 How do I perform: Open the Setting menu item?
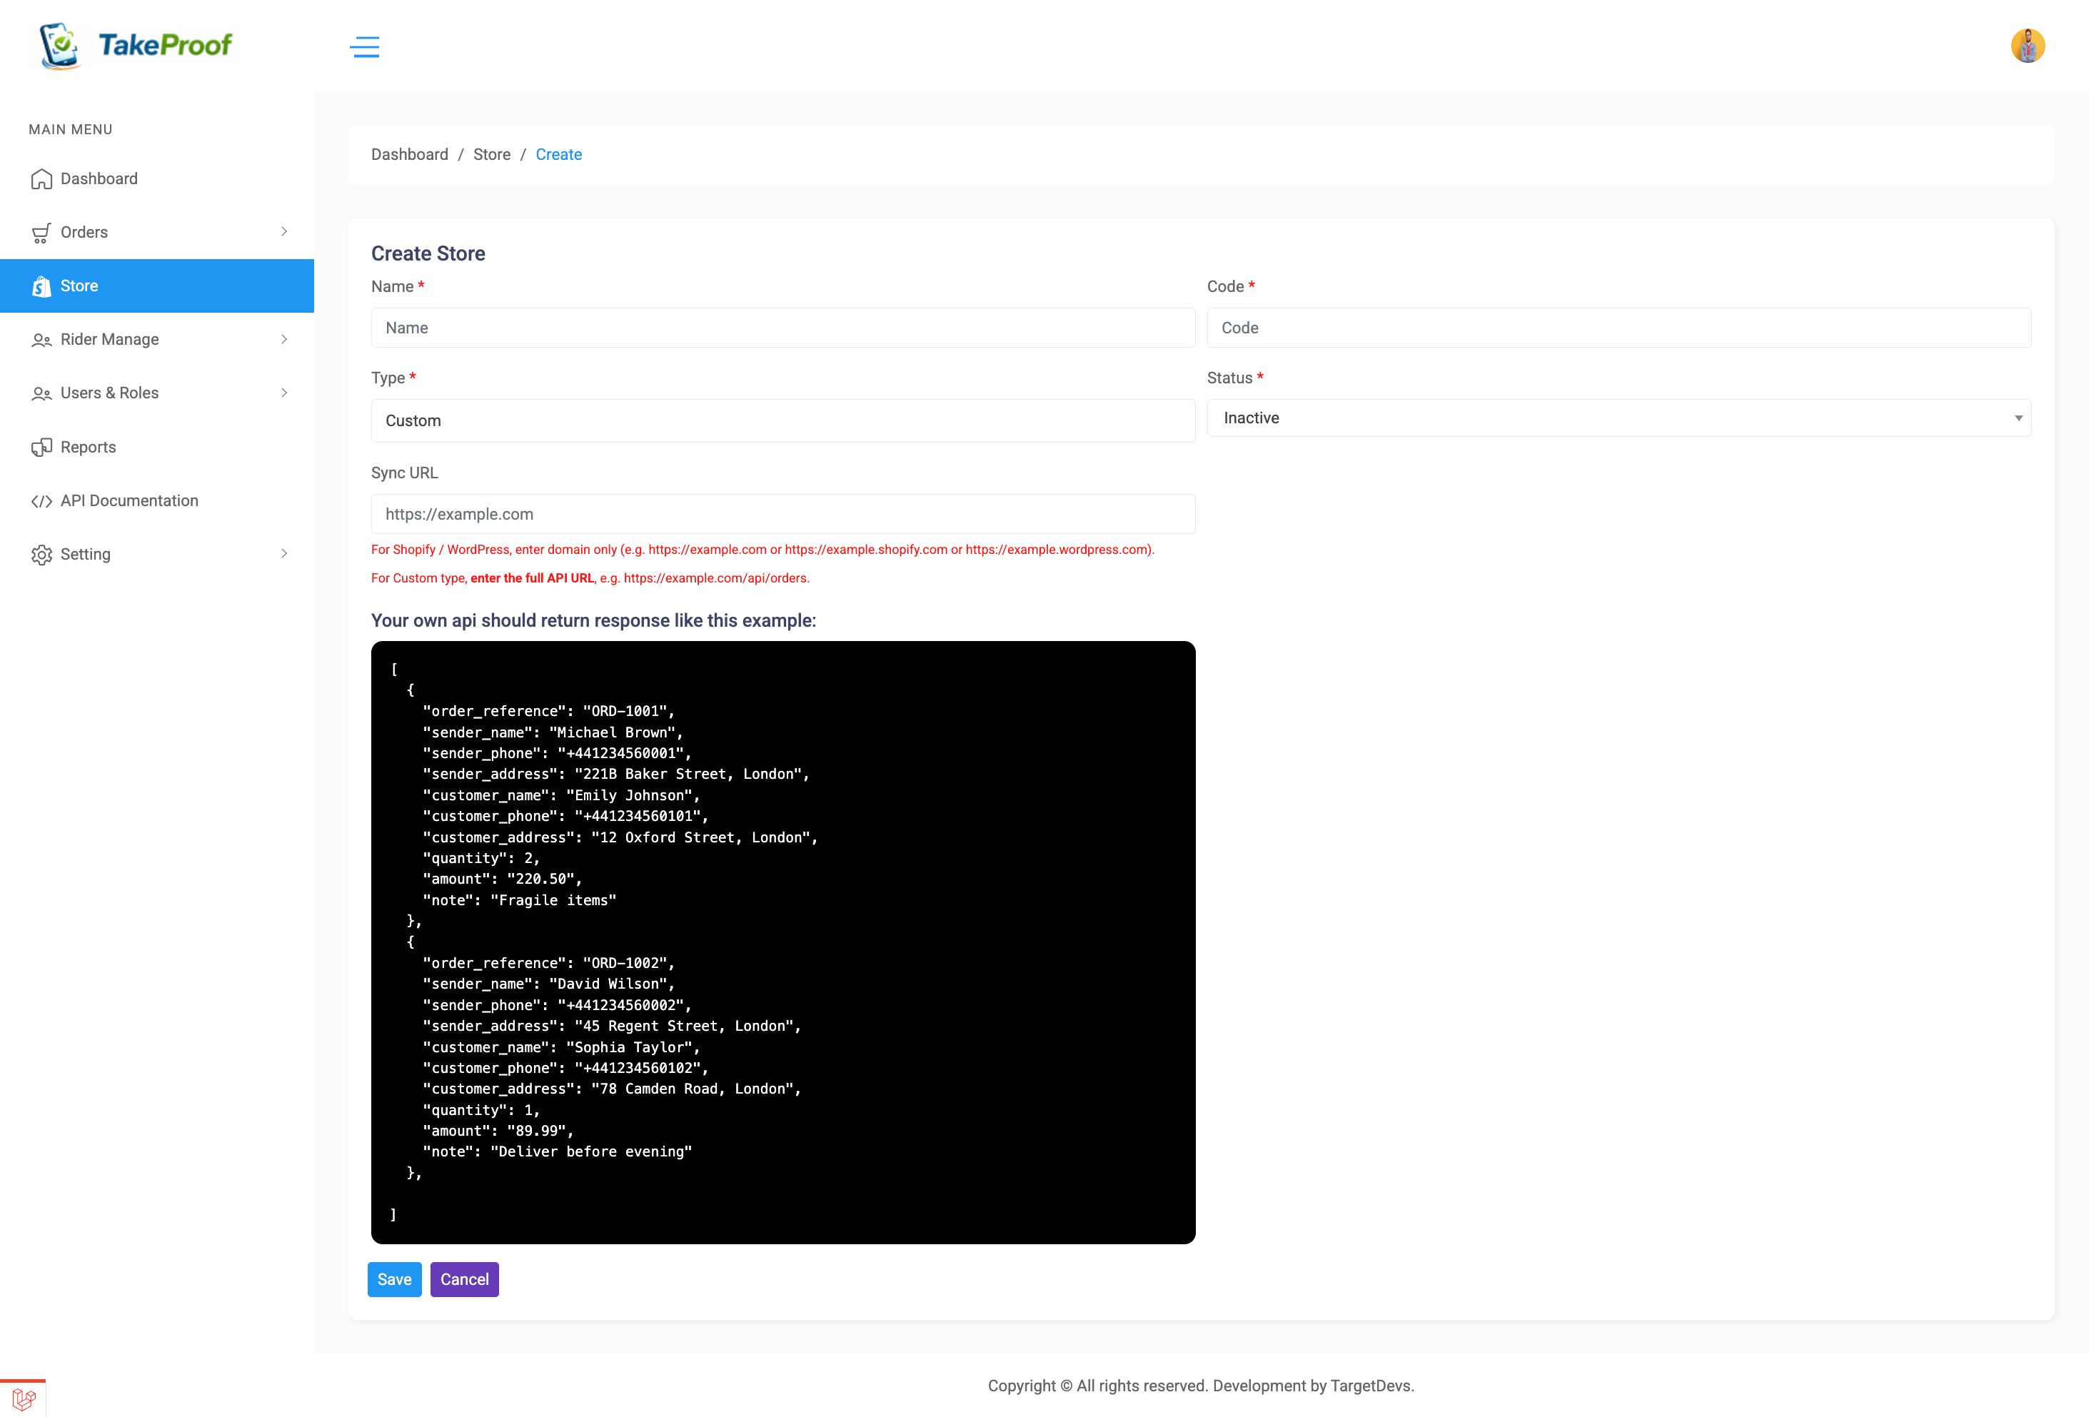157,555
